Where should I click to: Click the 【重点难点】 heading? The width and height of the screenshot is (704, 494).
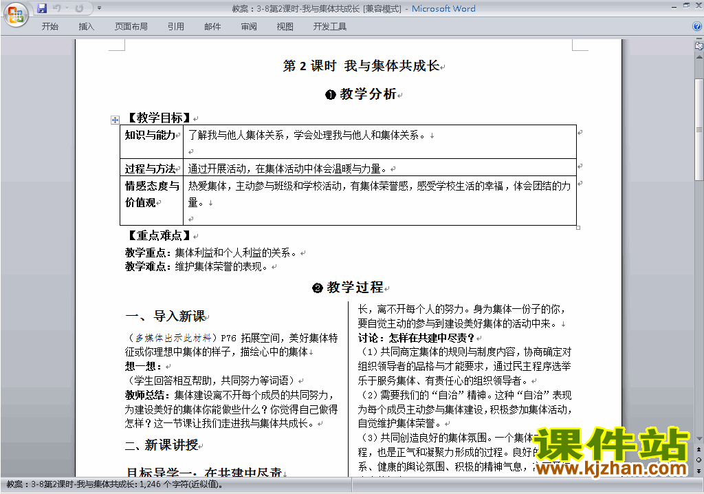click(159, 235)
